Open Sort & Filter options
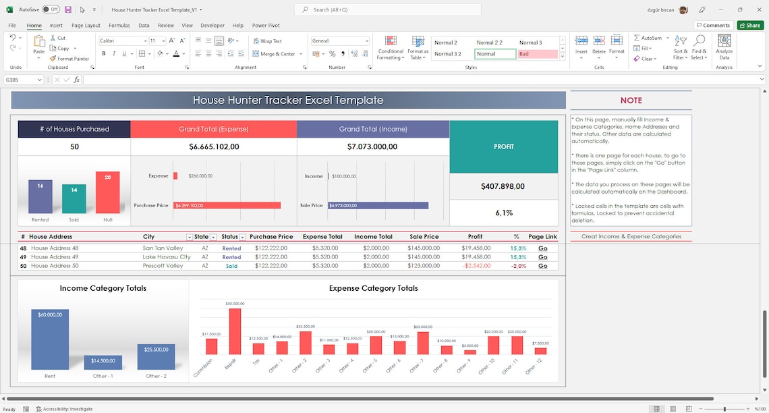Screen dimensions: 769x413 pos(679,47)
